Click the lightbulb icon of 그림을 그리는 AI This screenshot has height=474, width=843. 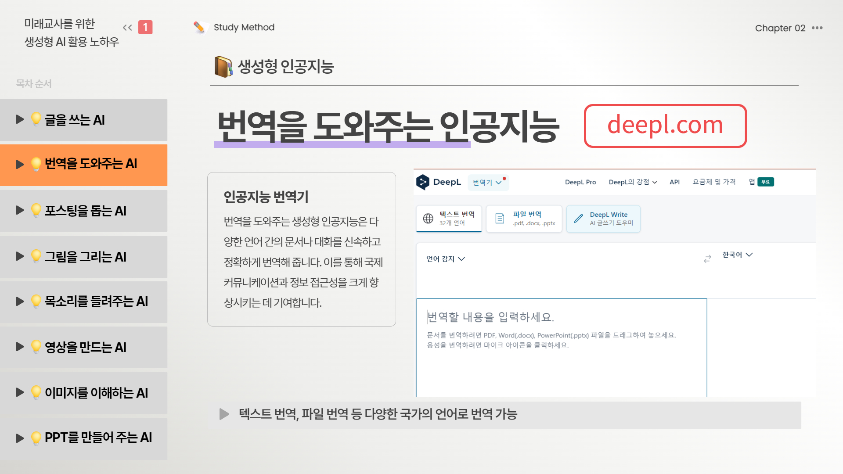pos(36,257)
